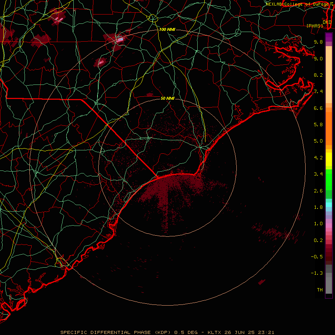Viewport: 335px width, 335px height.
Task: Pick the purple swatch atop the color scale
Action: [x=329, y=37]
